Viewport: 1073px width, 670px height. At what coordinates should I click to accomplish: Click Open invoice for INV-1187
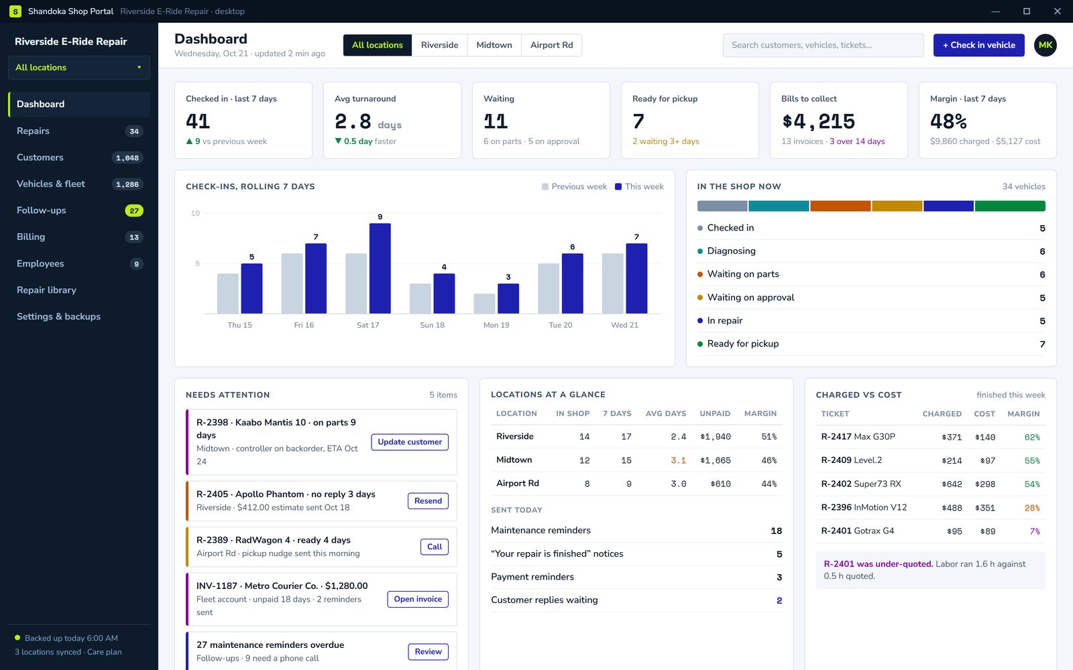[418, 599]
